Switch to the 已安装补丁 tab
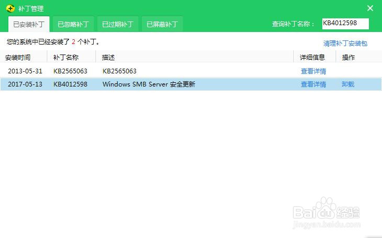 [29, 24]
